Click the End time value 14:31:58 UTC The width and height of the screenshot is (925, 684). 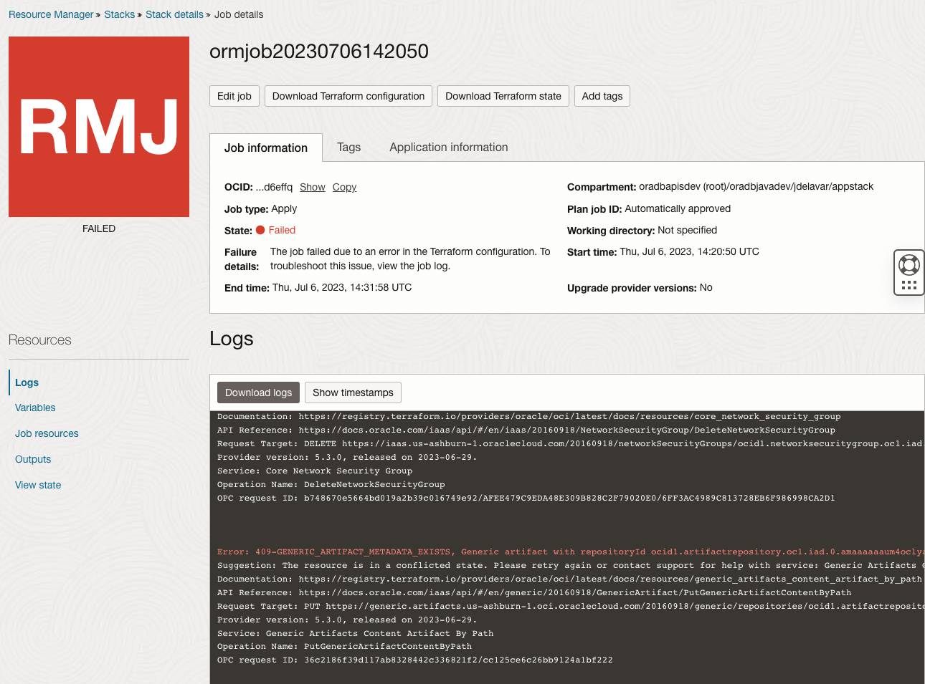click(342, 287)
